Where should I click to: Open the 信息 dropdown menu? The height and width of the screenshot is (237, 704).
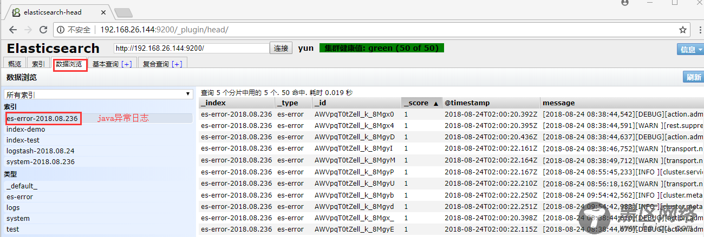click(690, 49)
